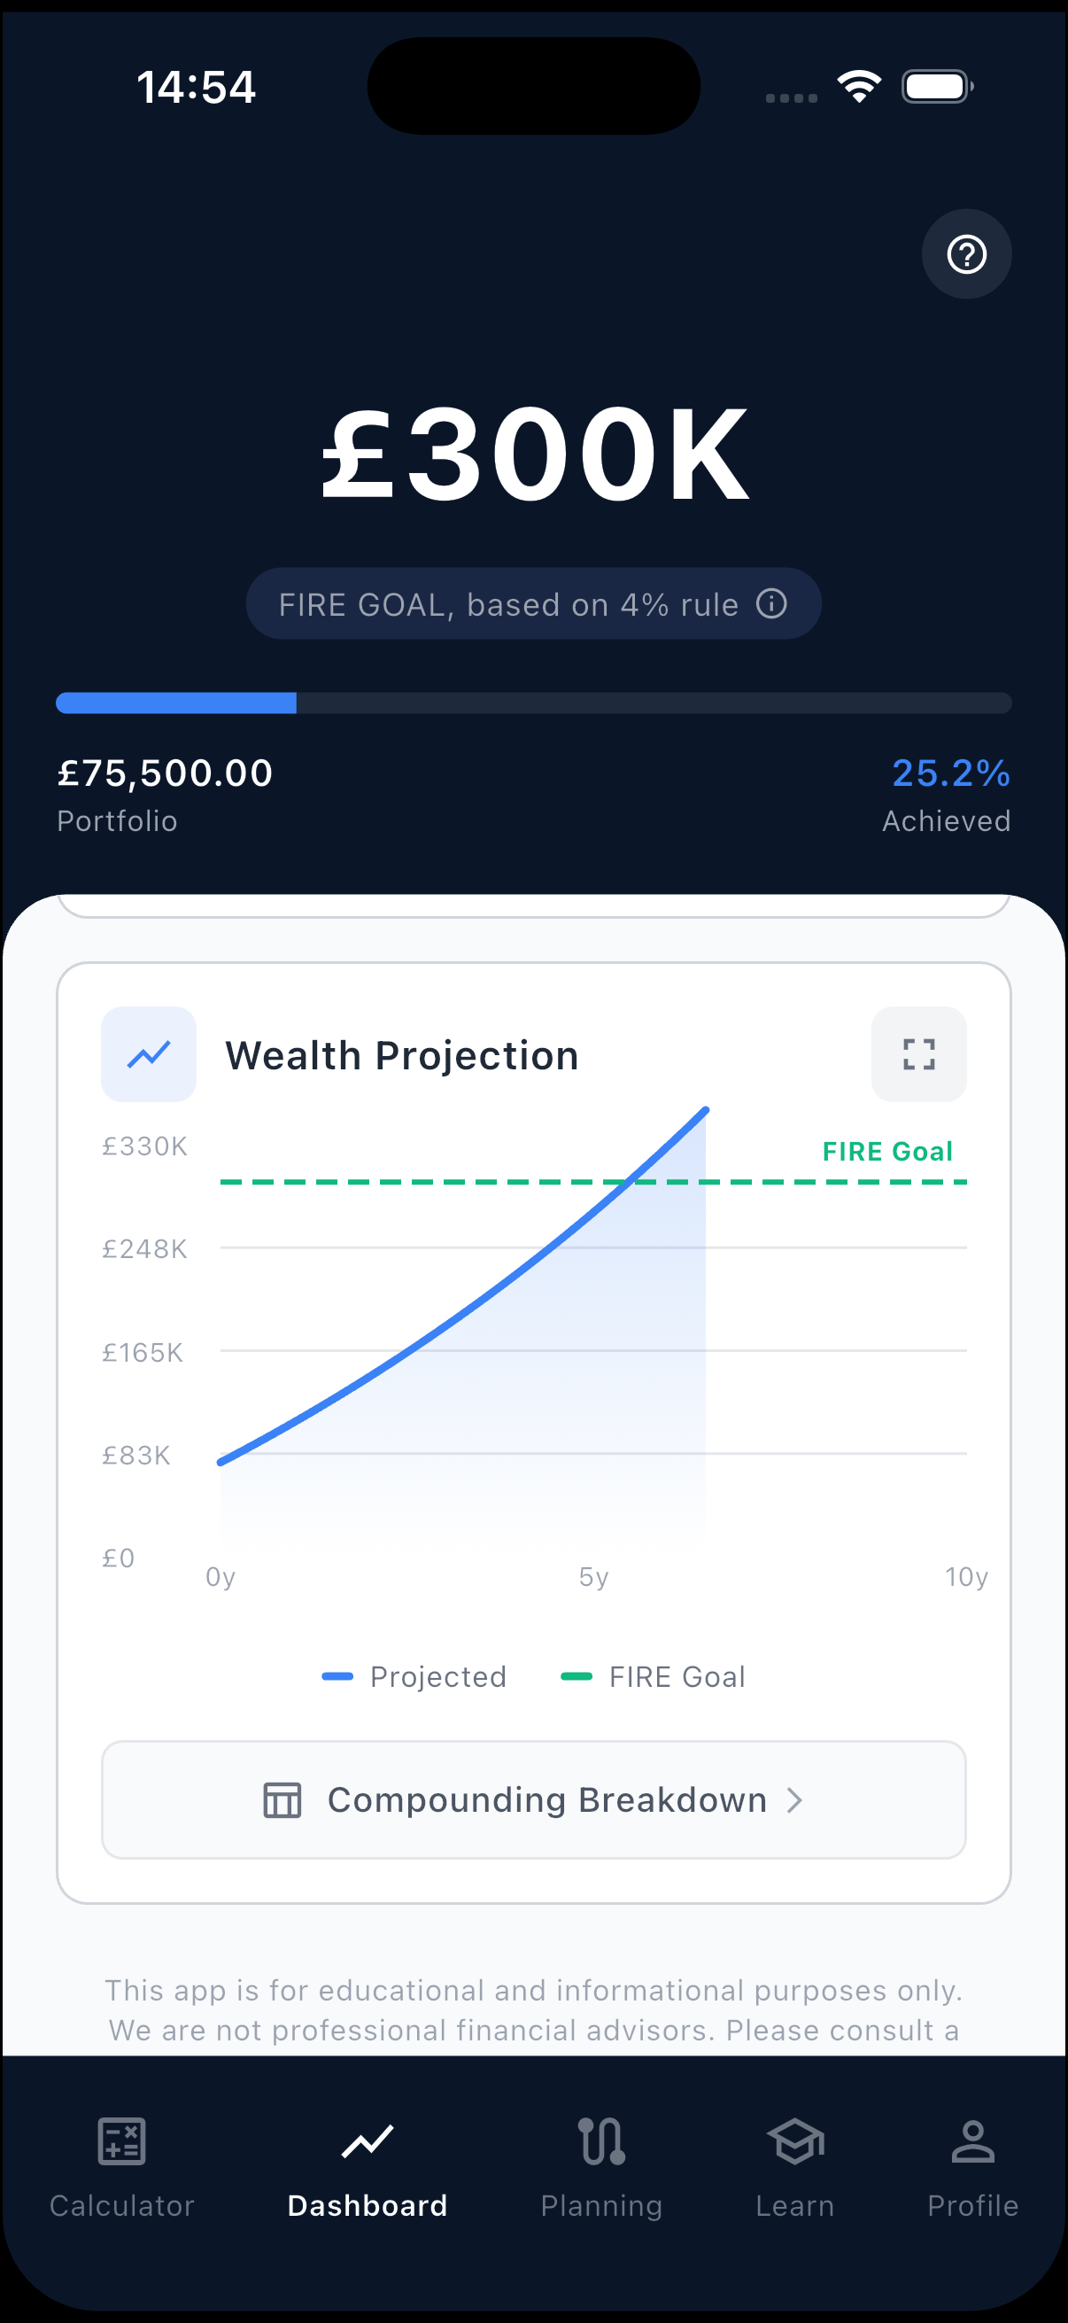Tap the table icon in Compounding Breakdown

coord(282,1800)
